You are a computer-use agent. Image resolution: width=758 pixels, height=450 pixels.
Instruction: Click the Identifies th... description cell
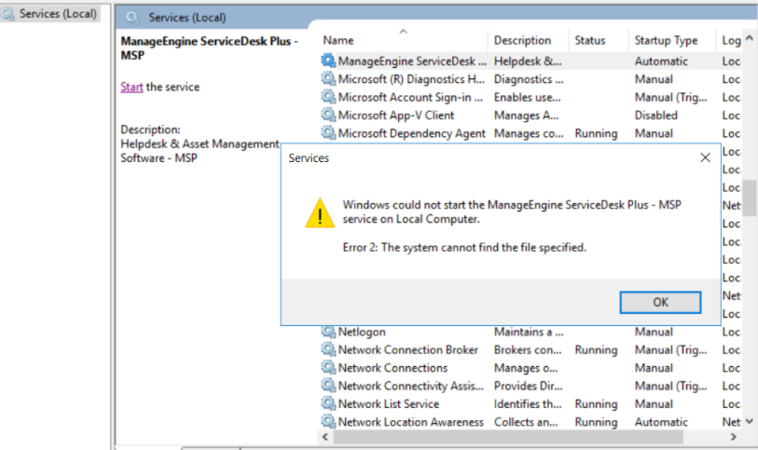pos(528,403)
